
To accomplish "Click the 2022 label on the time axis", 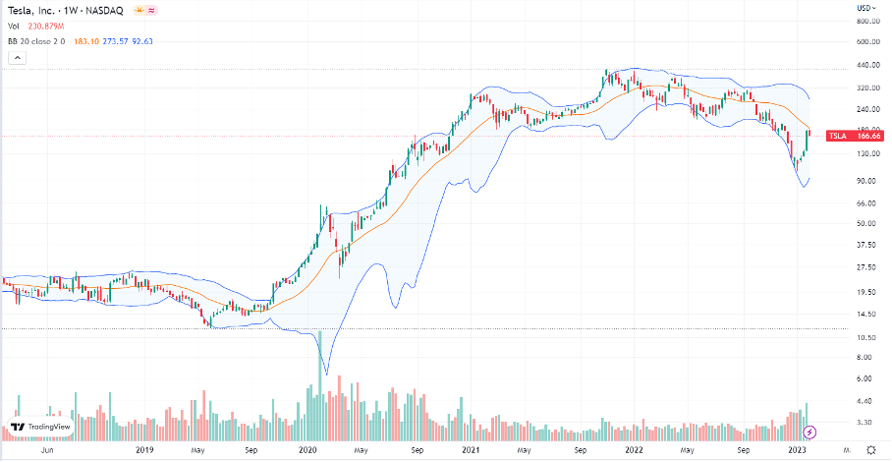I will [x=634, y=448].
